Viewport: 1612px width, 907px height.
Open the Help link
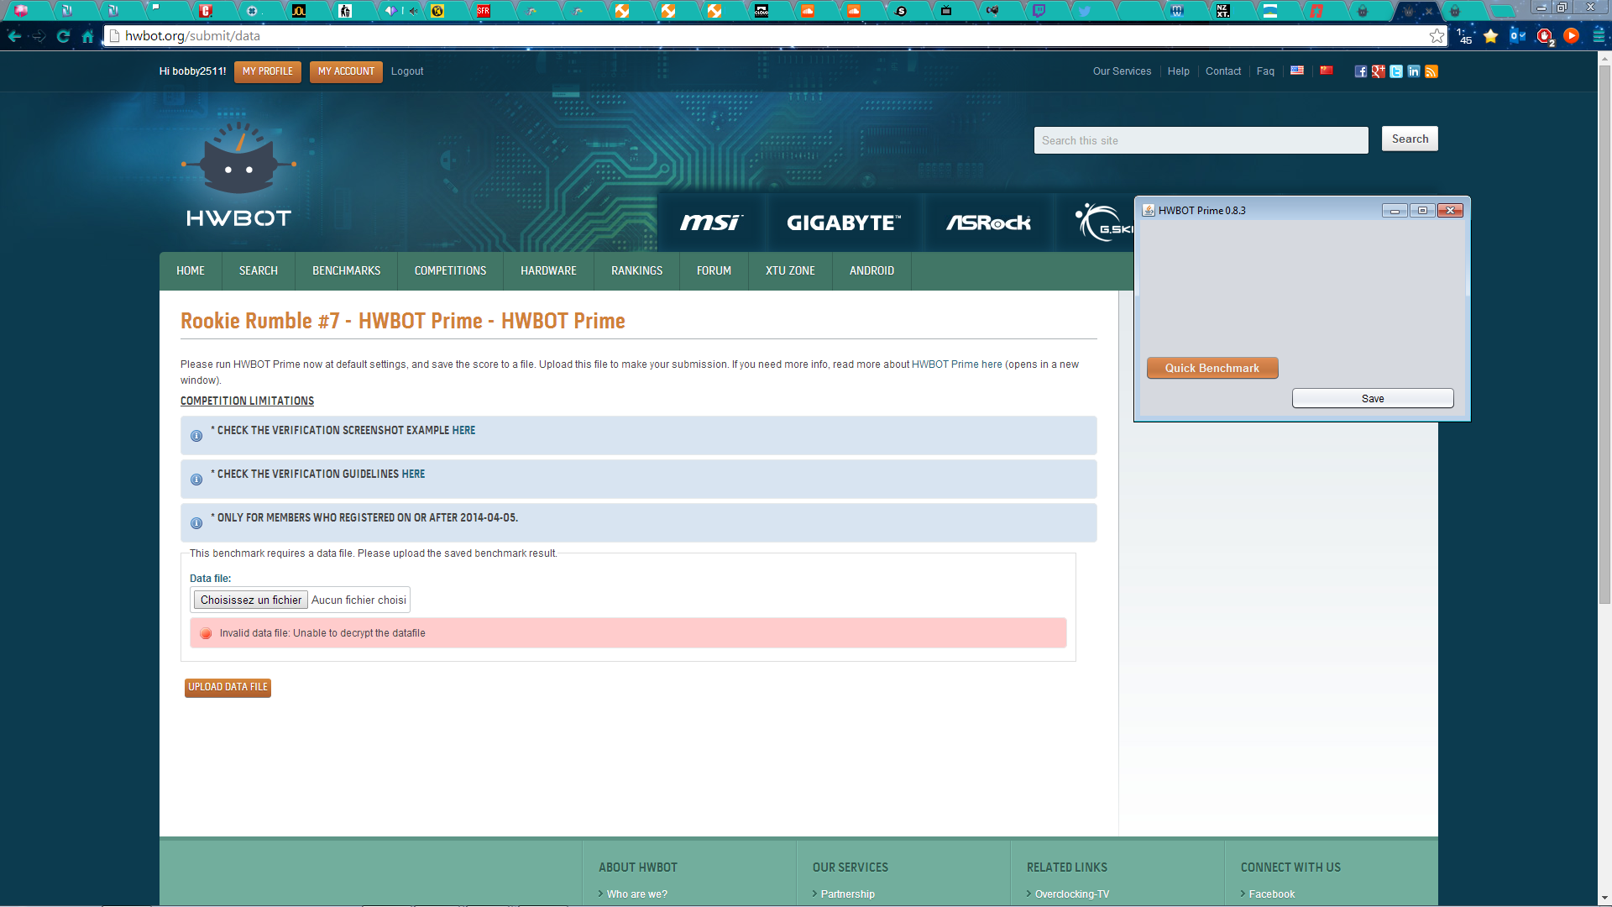point(1178,71)
